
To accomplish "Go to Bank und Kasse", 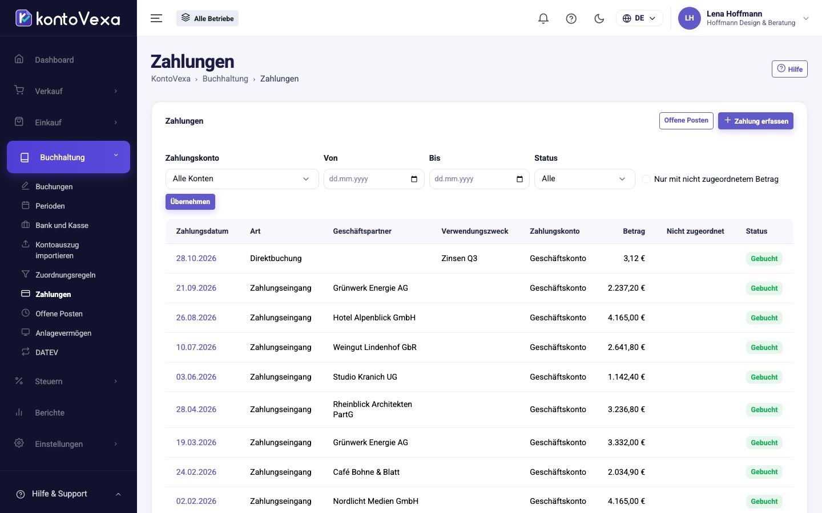I will (62, 225).
